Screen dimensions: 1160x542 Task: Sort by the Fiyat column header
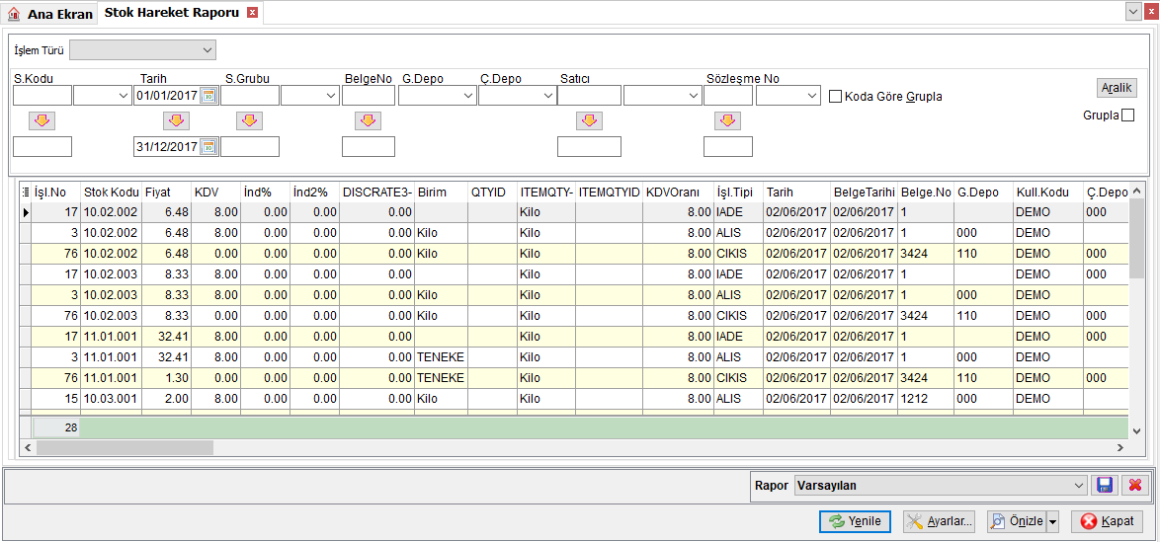click(166, 193)
